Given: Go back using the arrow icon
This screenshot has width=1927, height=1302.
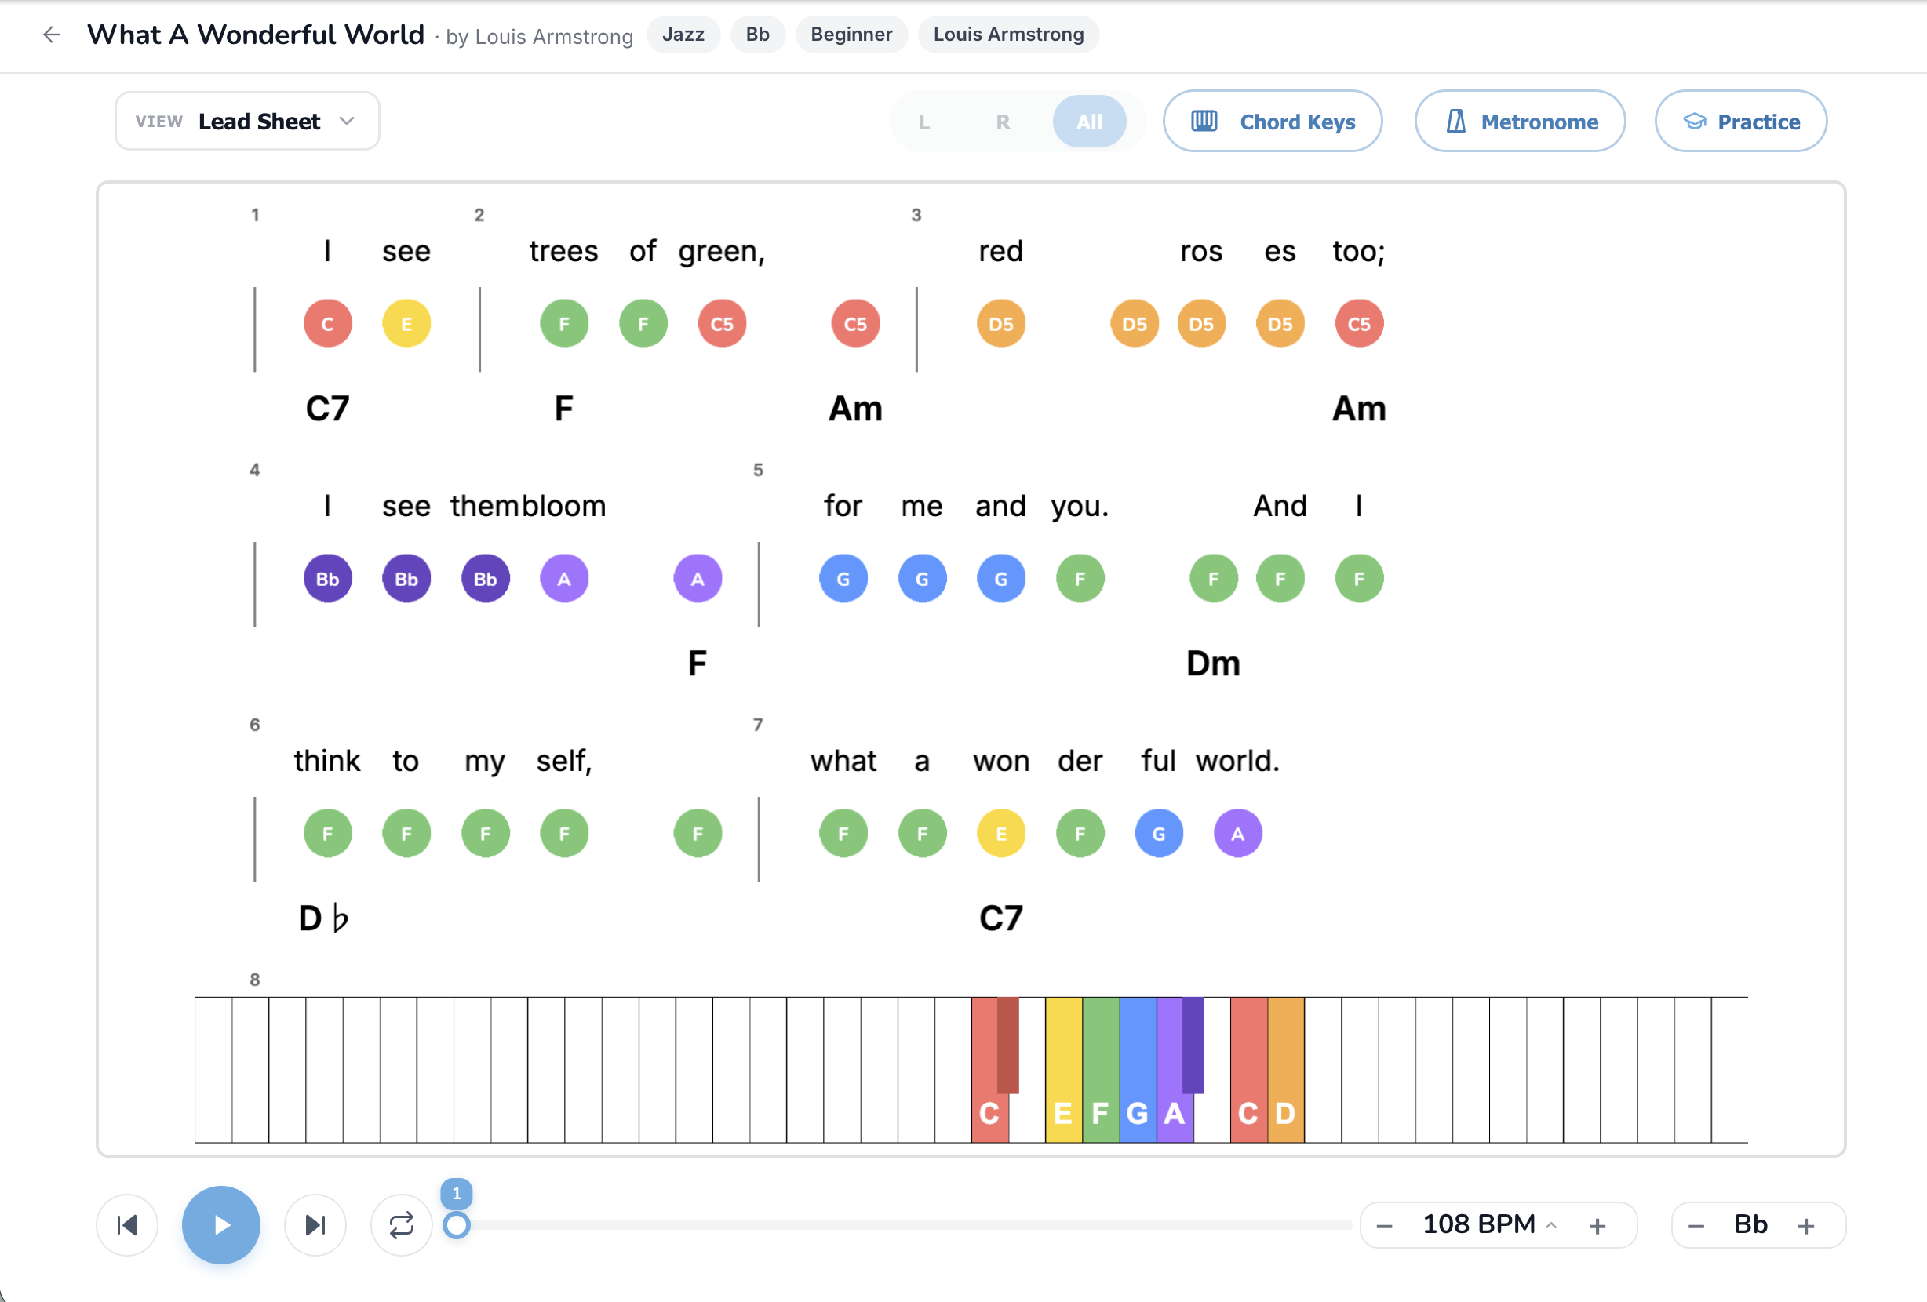Looking at the screenshot, I should coord(52,35).
